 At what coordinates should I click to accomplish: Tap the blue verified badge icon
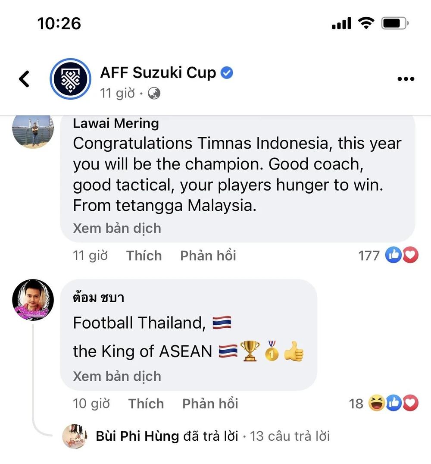click(x=227, y=73)
